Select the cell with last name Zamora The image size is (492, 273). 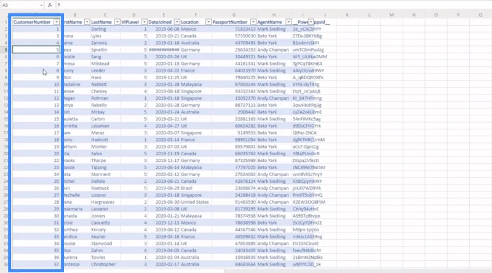pos(105,42)
